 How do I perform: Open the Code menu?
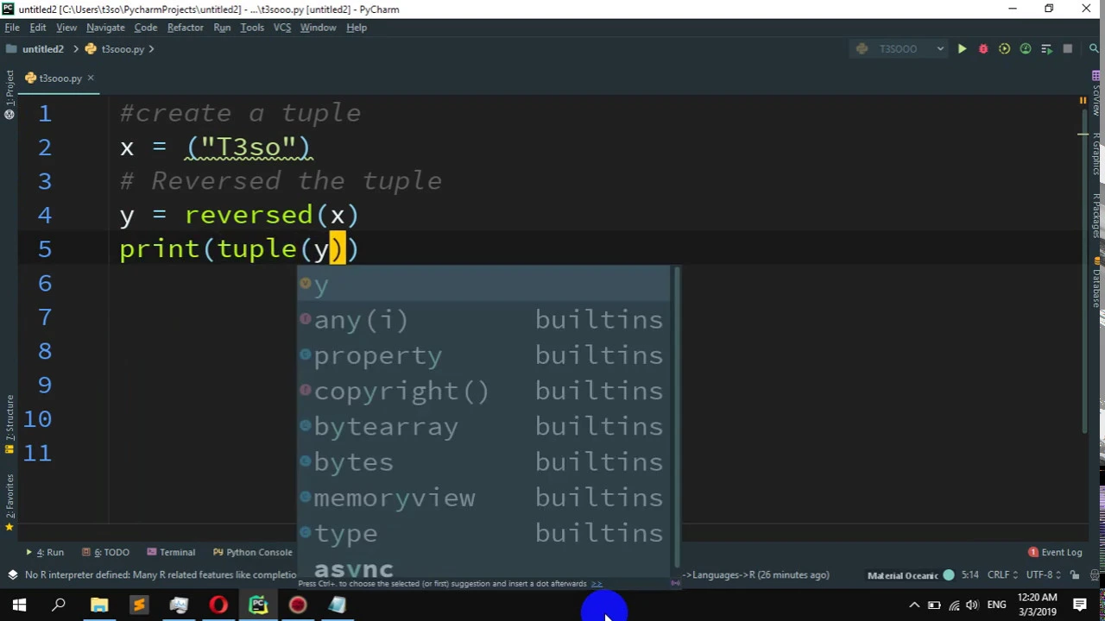(145, 28)
